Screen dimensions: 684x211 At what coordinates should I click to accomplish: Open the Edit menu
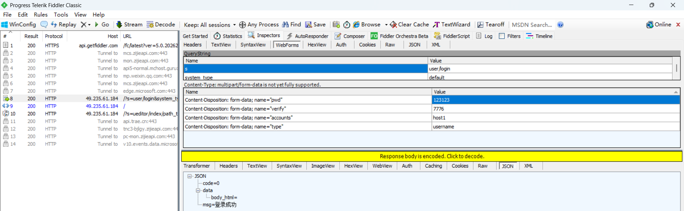(23, 15)
